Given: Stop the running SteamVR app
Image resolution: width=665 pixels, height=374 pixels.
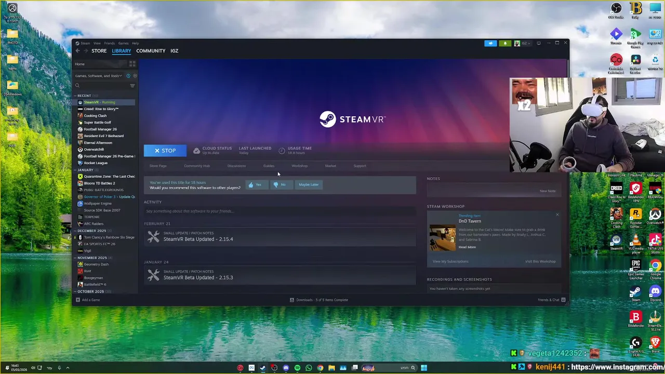Looking at the screenshot, I should tap(165, 151).
